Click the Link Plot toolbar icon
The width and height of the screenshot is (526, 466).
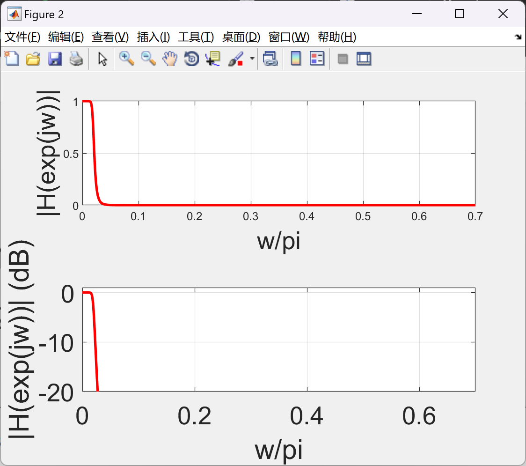(x=270, y=59)
